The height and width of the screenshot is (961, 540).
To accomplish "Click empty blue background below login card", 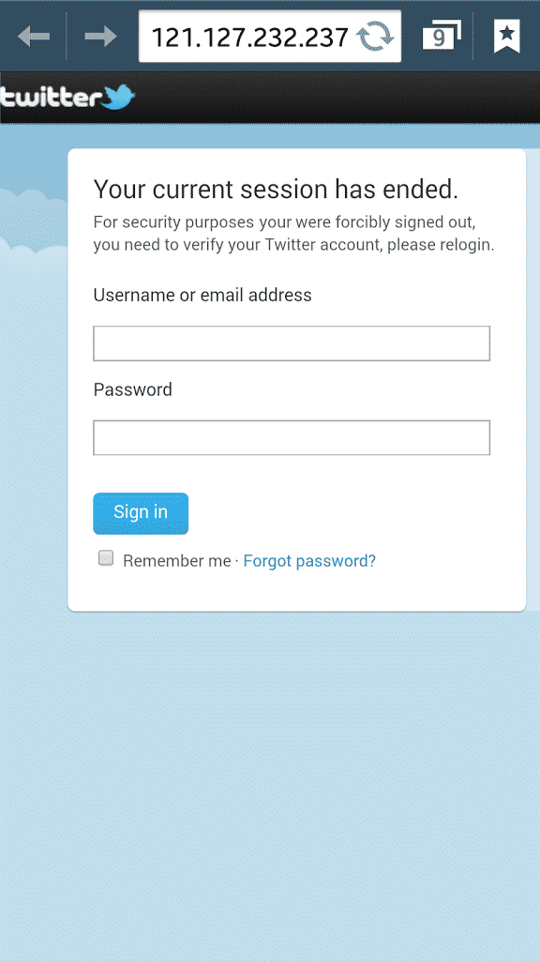I will click(269, 785).
